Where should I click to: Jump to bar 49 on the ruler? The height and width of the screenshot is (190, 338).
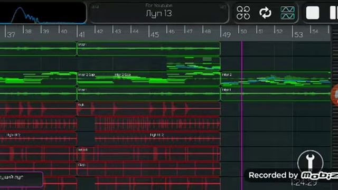coord(227,34)
